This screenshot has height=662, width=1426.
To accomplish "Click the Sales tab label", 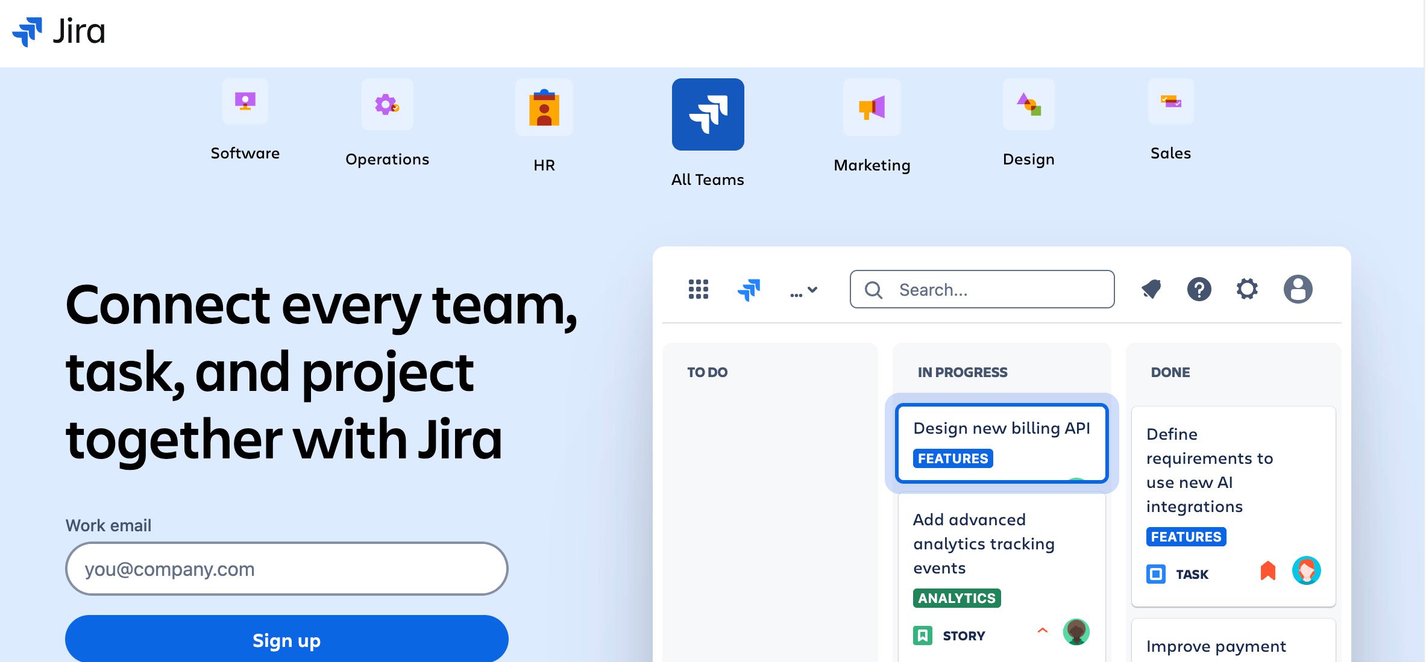I will [1171, 153].
